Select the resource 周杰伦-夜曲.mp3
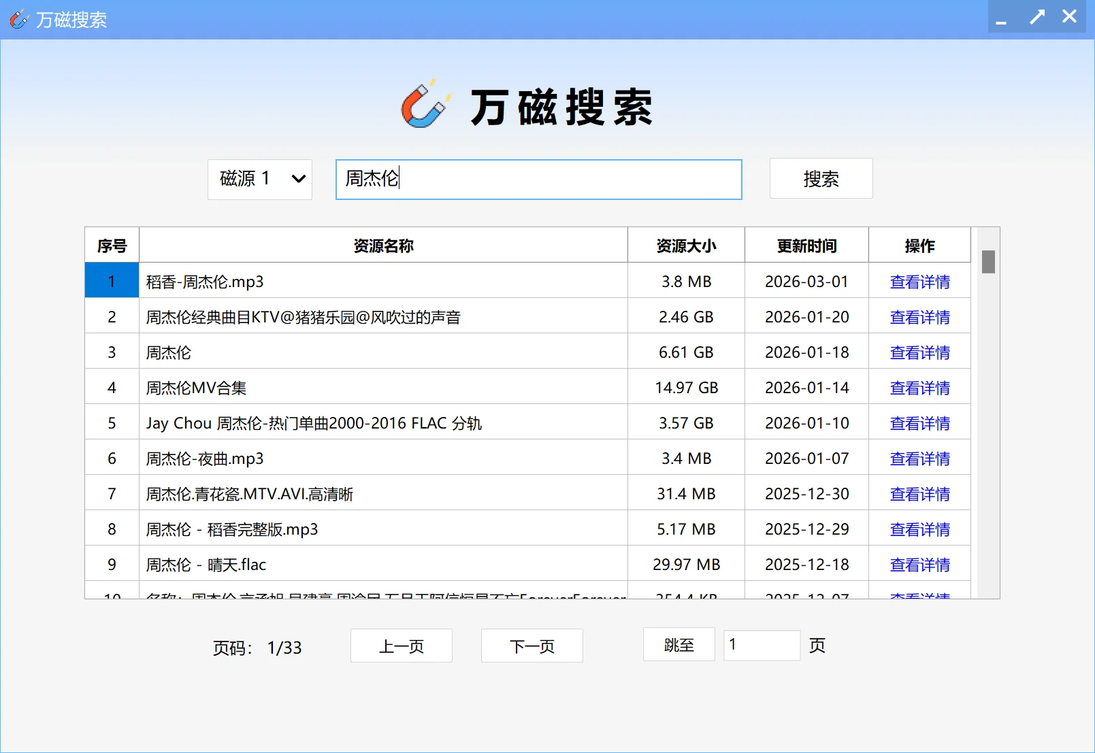 (383, 458)
